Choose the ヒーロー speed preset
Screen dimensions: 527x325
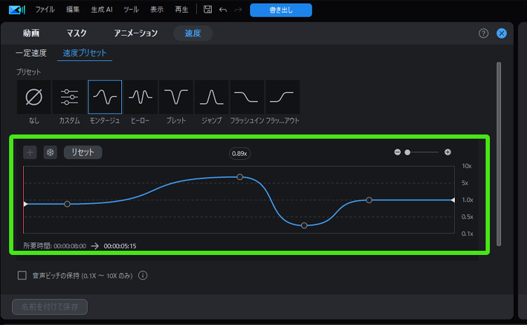(140, 97)
